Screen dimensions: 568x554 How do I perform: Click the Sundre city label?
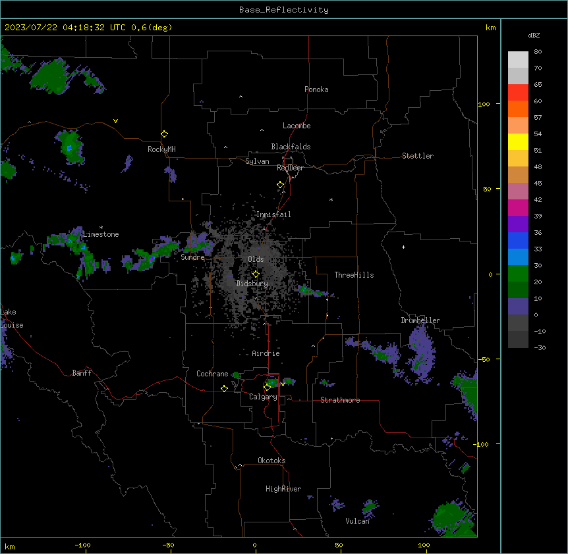tap(192, 257)
